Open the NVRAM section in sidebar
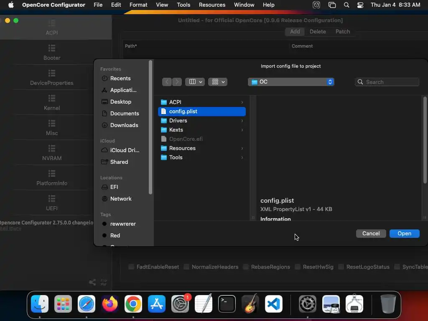The image size is (428, 321). pyautogui.click(x=52, y=153)
